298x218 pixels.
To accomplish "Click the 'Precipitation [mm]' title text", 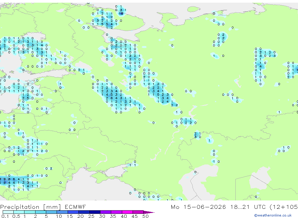I will [x=30, y=207].
